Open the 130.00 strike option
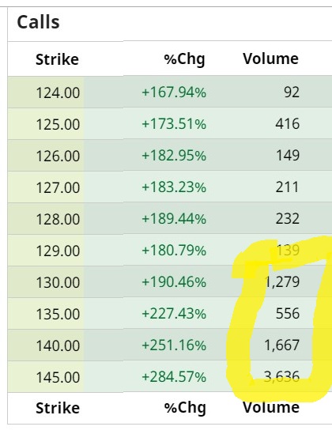The height and width of the screenshot is (434, 332). (x=58, y=282)
